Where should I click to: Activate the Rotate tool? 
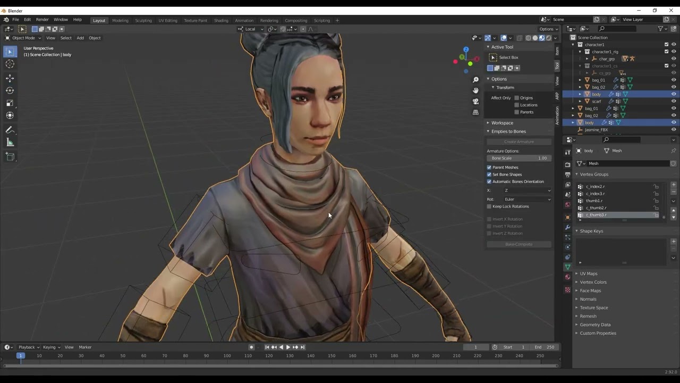point(10,90)
